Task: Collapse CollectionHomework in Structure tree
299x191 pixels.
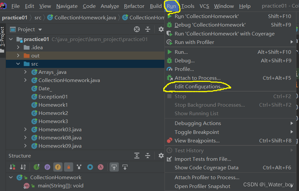Action: pos(11,177)
